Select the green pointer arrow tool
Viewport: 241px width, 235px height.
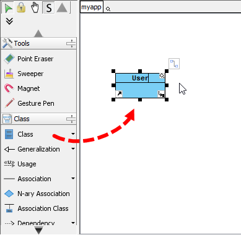(x=8, y=8)
